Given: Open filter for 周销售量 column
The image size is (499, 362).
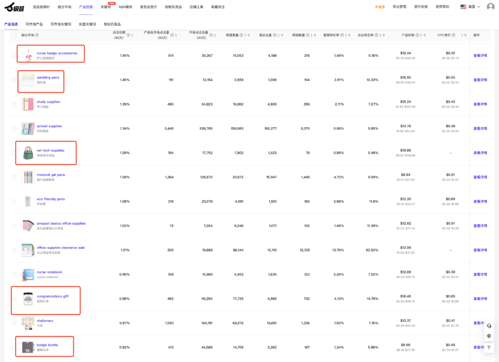Looking at the screenshot, I should pos(315,35).
